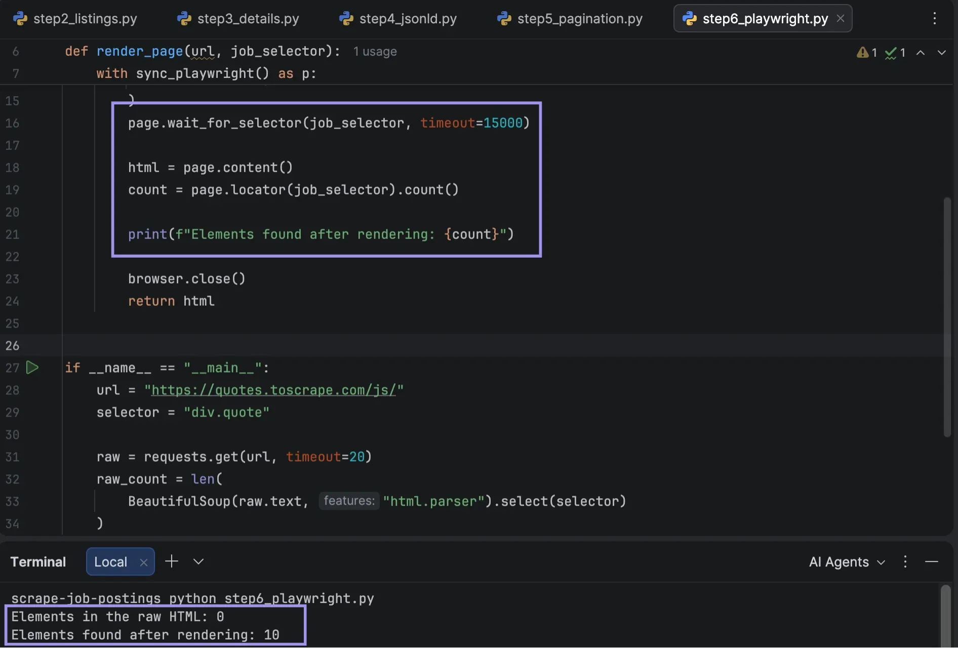Click on browser.close() line
The height and width of the screenshot is (648, 958).
coord(186,278)
